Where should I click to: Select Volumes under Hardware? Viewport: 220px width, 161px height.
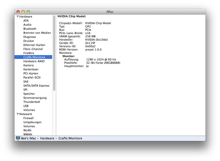pyautogui.click(x=29, y=110)
